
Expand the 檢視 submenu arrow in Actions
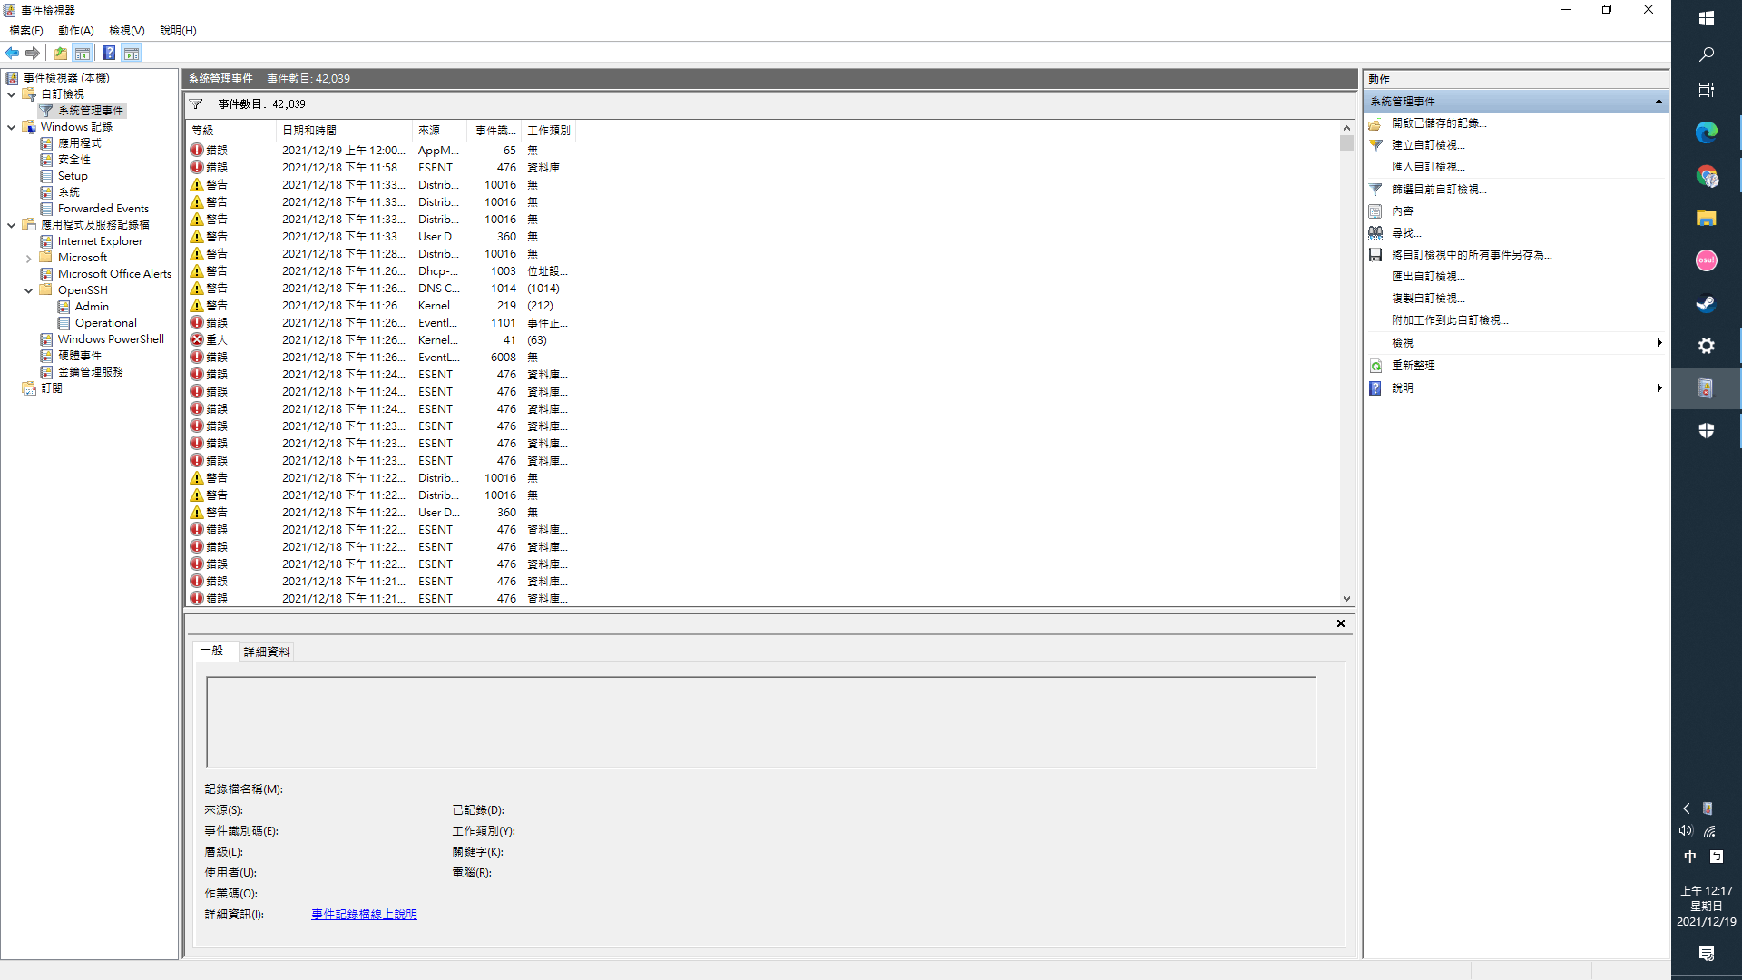1659,343
